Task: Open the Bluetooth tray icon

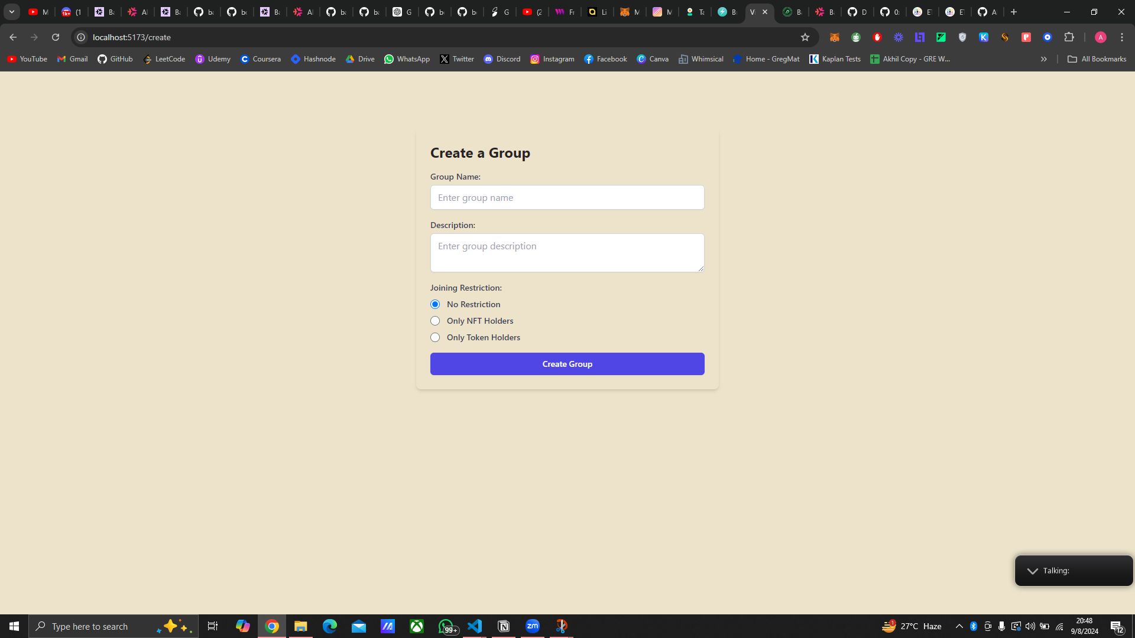Action: coord(974,626)
